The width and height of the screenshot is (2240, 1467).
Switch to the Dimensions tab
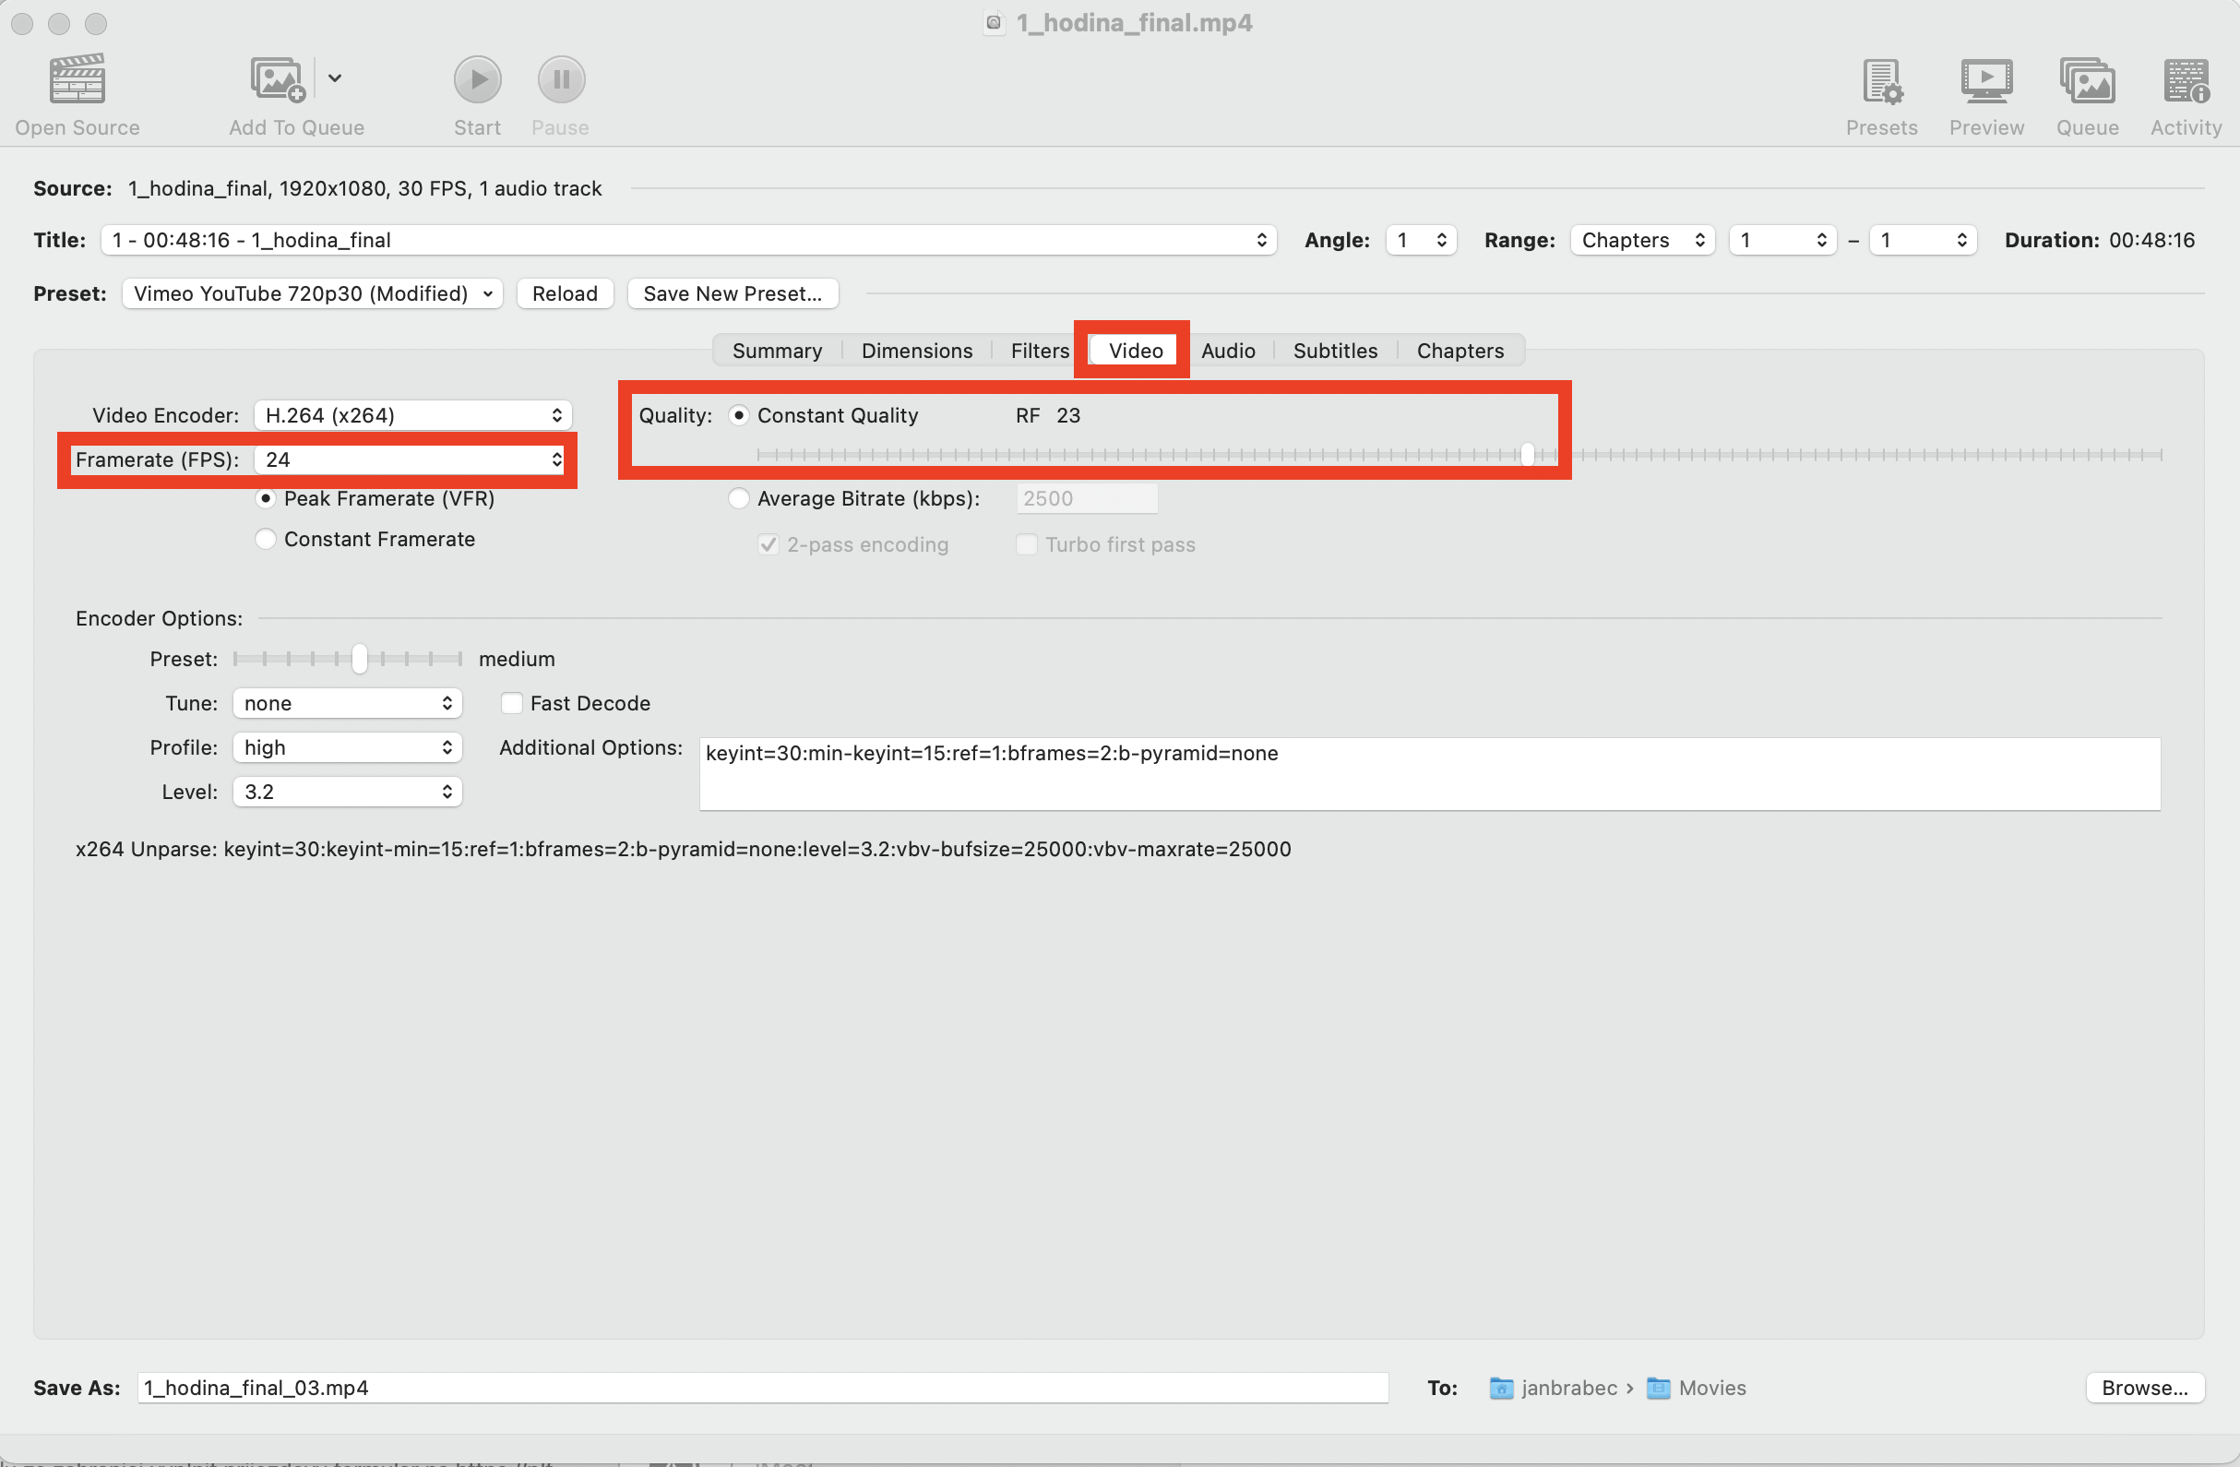[x=916, y=350]
